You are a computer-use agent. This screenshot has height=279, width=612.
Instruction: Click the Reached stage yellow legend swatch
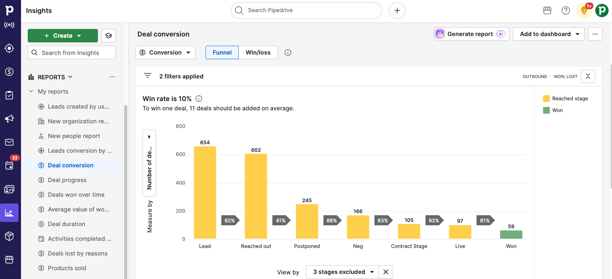(546, 99)
